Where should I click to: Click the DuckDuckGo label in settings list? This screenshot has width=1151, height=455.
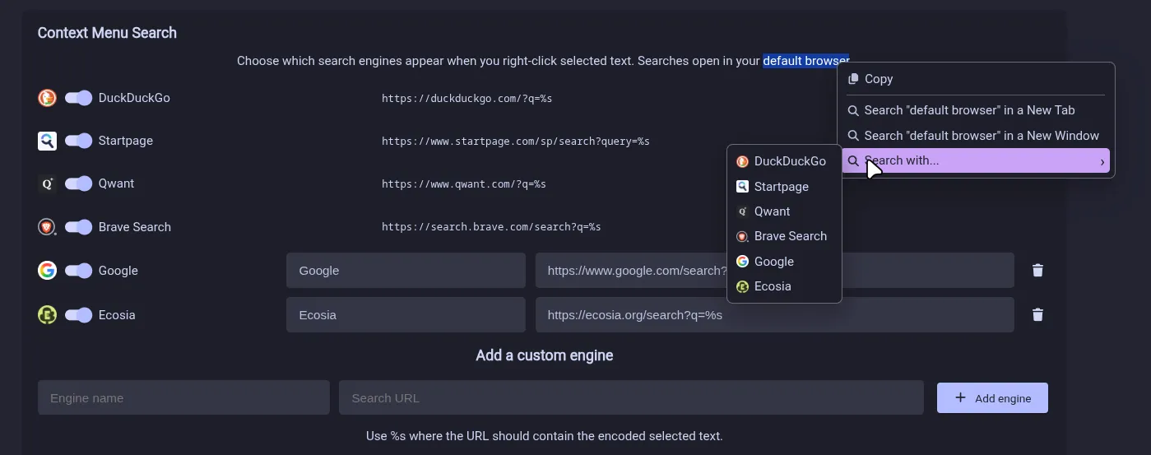[x=134, y=98]
